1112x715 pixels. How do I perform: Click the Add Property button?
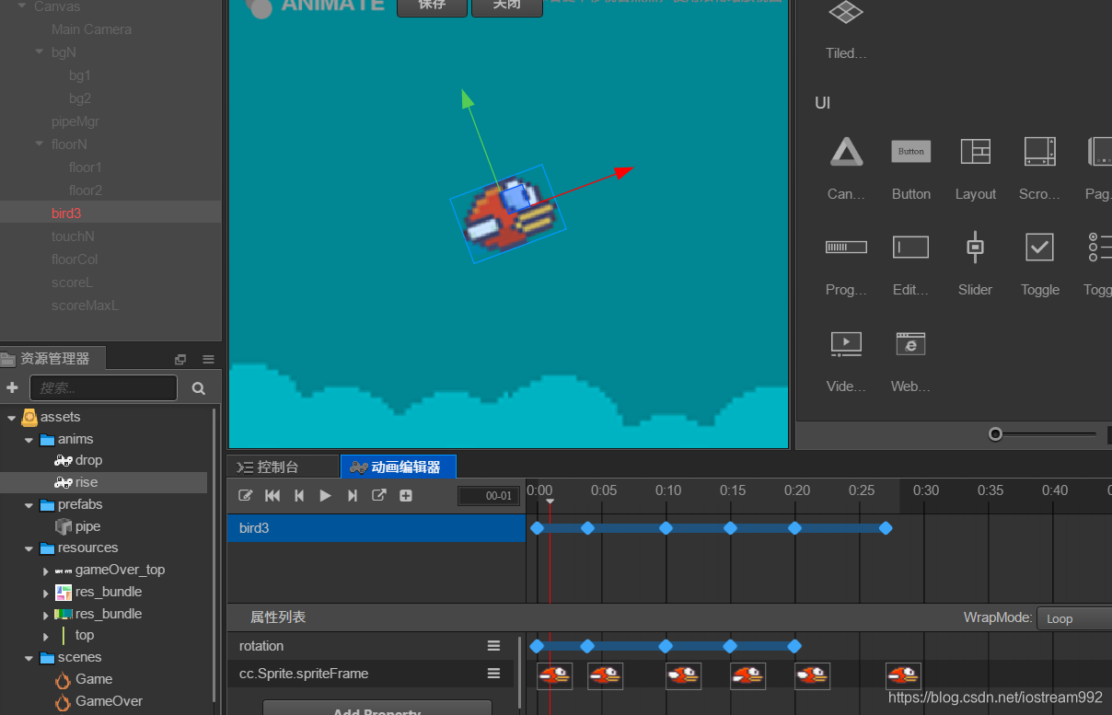tap(377, 709)
